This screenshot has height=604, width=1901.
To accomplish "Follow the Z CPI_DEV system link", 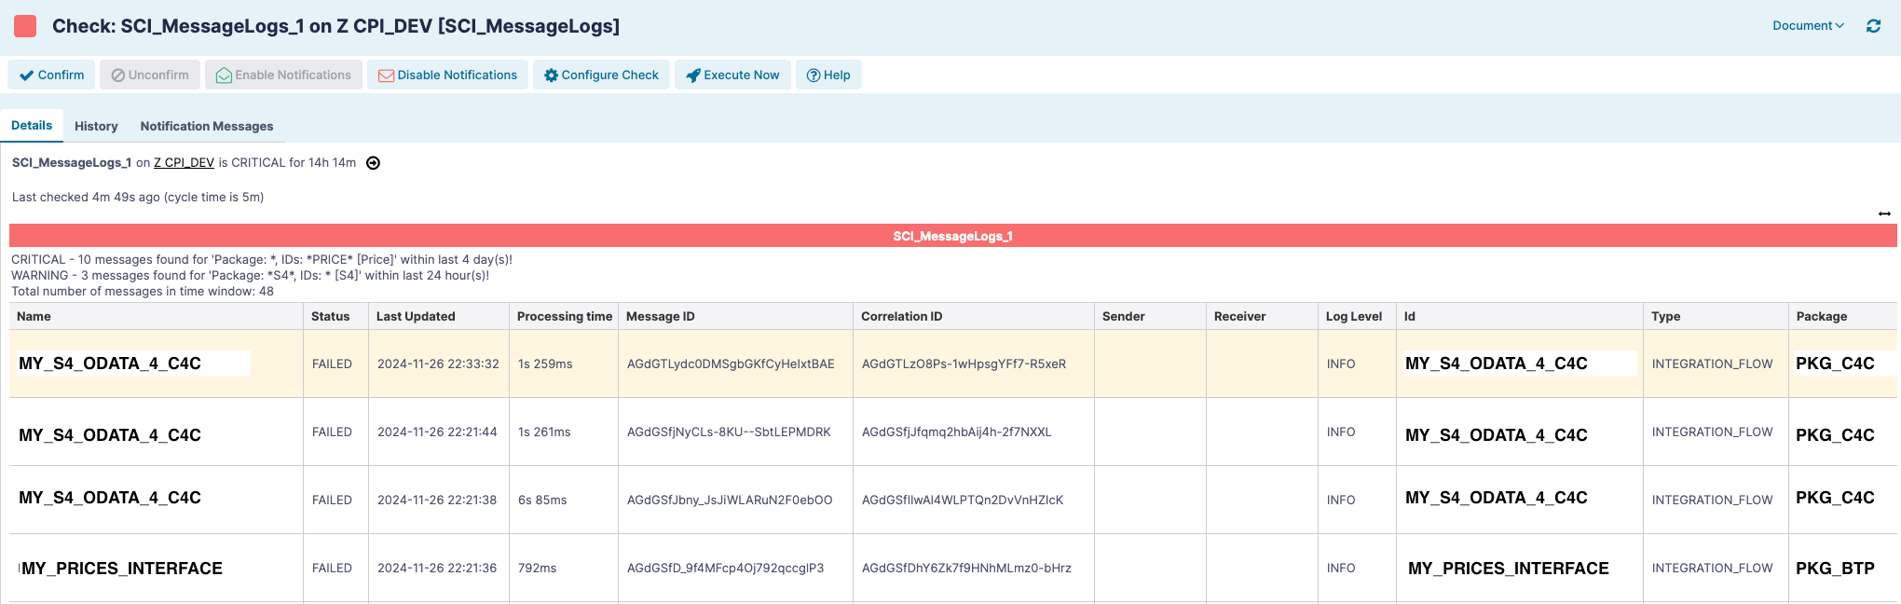I will [184, 162].
